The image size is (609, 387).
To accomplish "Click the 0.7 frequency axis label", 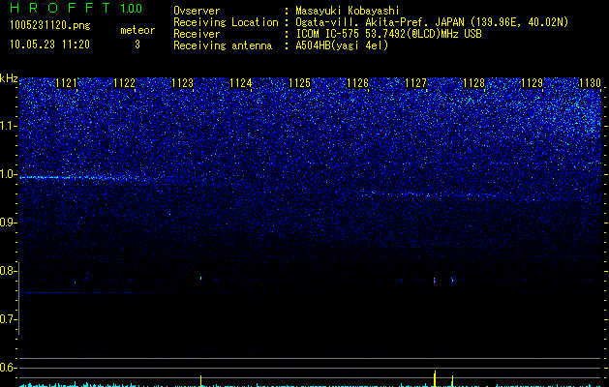I will pos(9,319).
